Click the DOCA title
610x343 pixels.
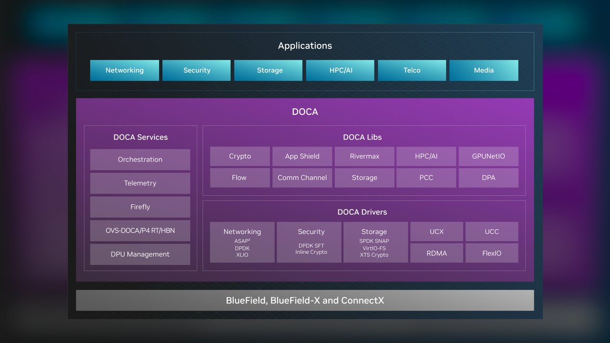[x=305, y=112]
